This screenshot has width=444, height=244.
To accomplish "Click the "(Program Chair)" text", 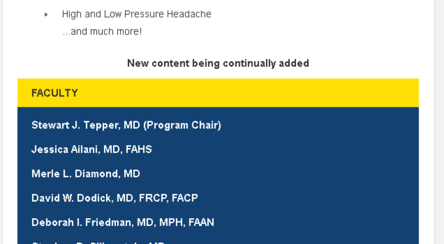I will (x=182, y=125).
